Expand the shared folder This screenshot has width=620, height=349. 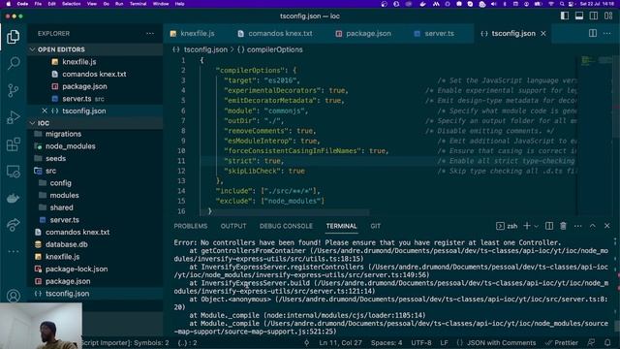(x=61, y=207)
